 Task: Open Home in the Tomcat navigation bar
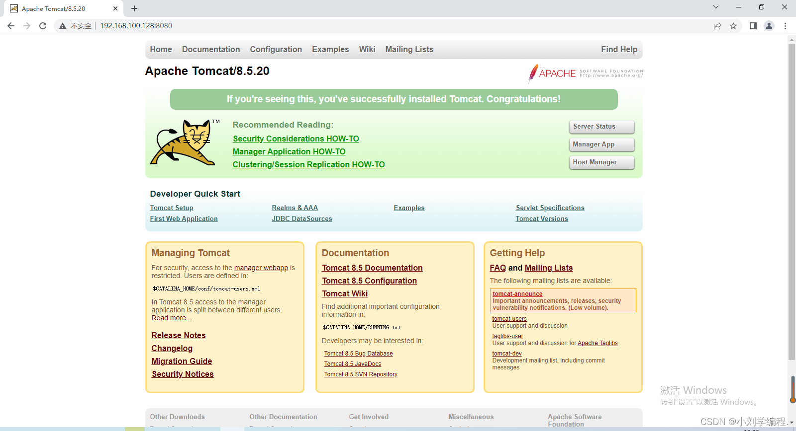[x=161, y=50]
